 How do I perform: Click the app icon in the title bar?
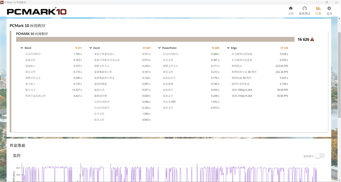[x=2, y=2]
